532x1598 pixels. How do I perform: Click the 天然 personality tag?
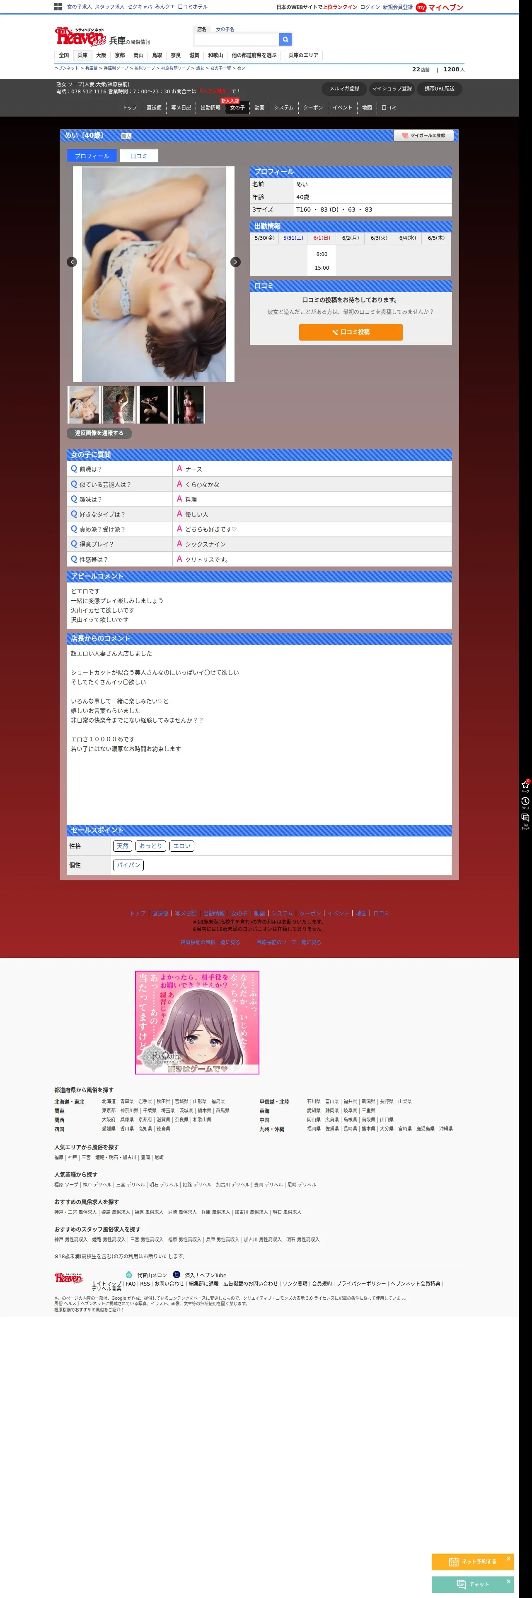point(123,846)
